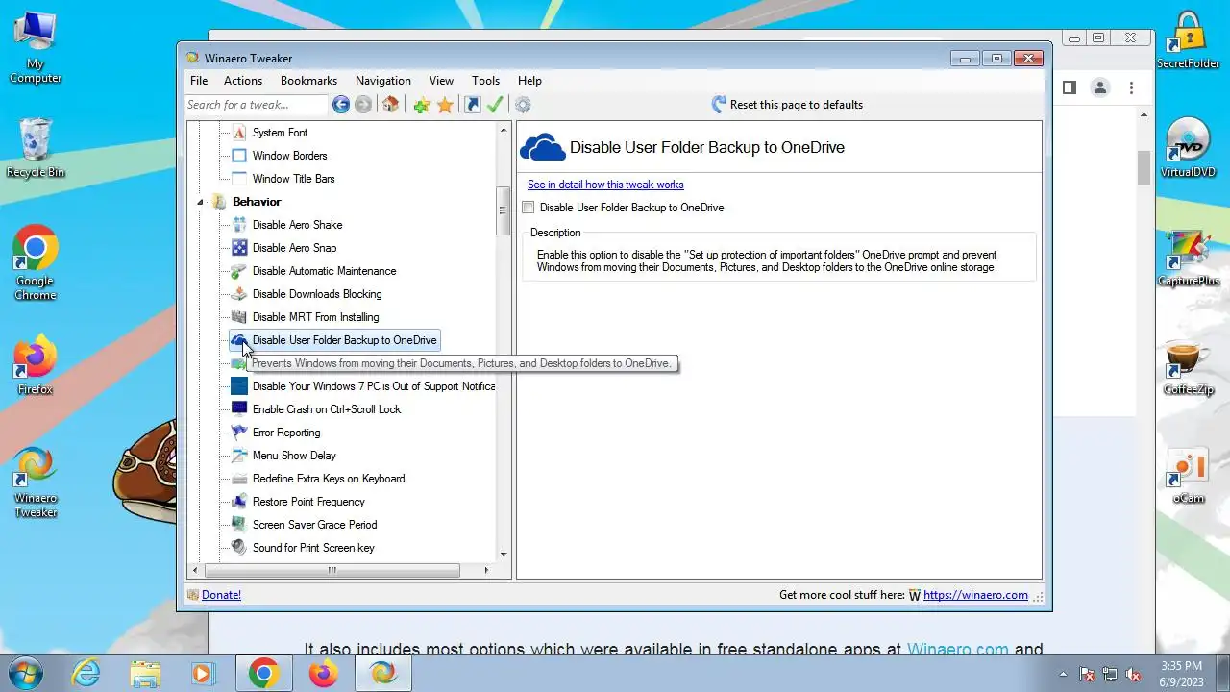Click See in detail how this tweak works
This screenshot has width=1230, height=692.
[605, 185]
